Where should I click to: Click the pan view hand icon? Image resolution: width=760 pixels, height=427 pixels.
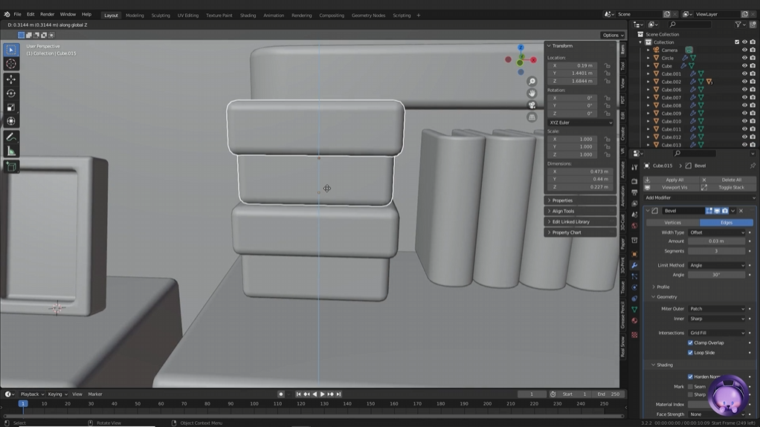pos(532,93)
